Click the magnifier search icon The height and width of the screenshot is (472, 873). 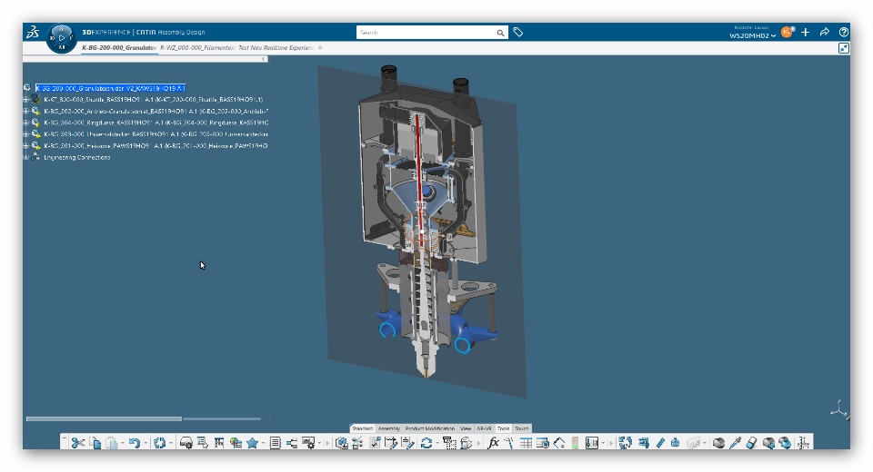point(500,33)
